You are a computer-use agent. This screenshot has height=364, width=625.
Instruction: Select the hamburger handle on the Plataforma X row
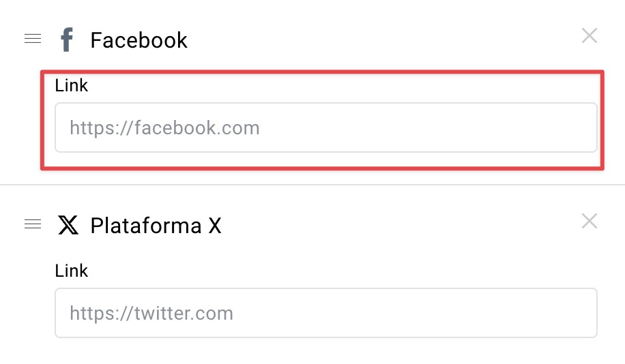point(33,224)
